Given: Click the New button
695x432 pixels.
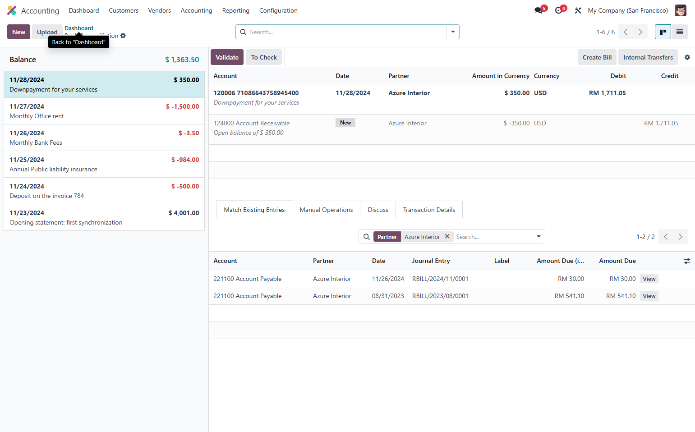Looking at the screenshot, I should click(x=18, y=32).
